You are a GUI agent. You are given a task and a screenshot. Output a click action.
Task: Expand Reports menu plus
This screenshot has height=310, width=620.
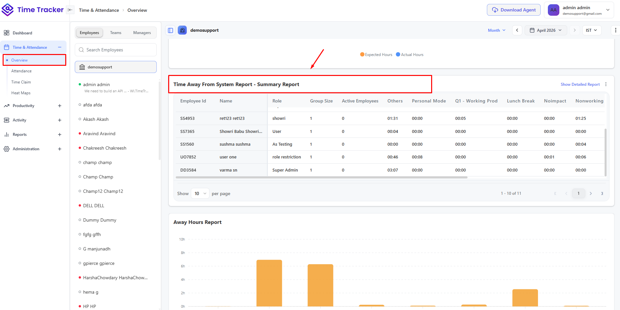pyautogui.click(x=60, y=135)
